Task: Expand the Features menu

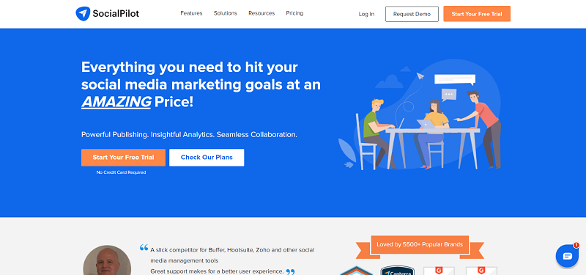Action: click(x=191, y=13)
